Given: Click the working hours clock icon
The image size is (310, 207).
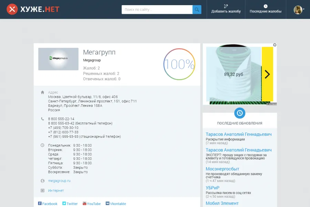Looking at the screenshot, I should pyautogui.click(x=42, y=145).
